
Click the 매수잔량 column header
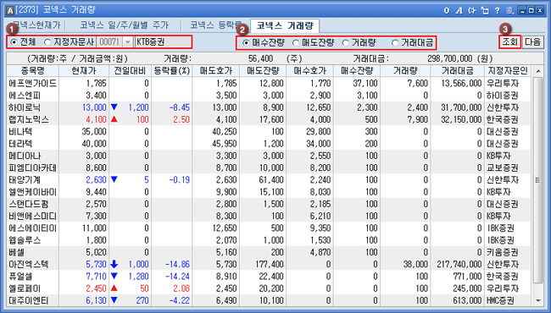coord(357,71)
